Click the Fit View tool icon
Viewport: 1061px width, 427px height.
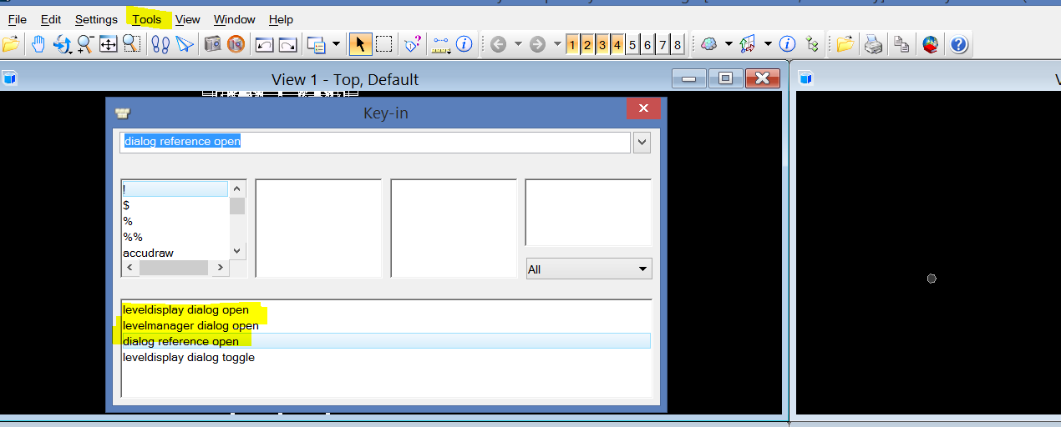click(x=108, y=44)
